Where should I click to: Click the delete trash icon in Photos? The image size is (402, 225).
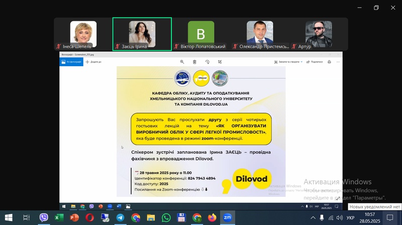[194, 62]
